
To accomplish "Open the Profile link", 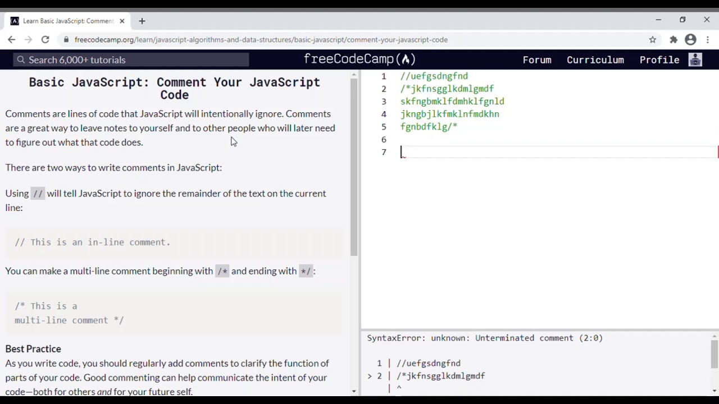I will point(659,60).
